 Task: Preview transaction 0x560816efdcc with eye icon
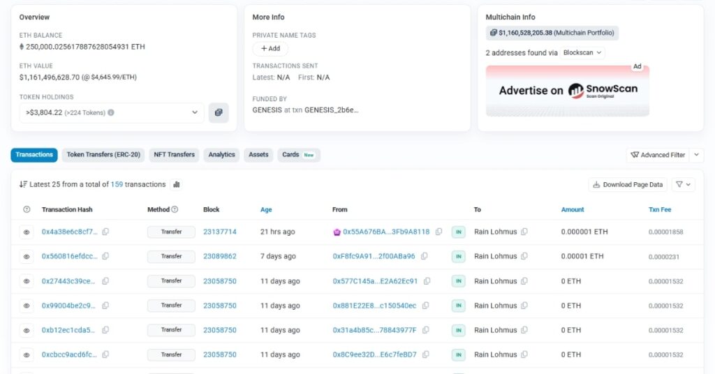click(x=27, y=257)
